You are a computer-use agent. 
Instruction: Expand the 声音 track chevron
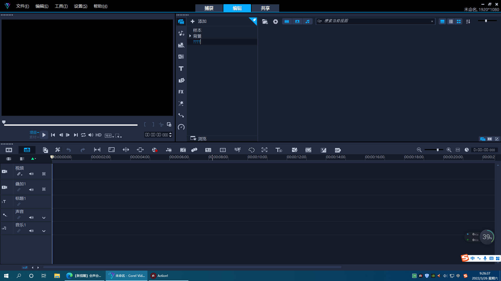click(44, 218)
